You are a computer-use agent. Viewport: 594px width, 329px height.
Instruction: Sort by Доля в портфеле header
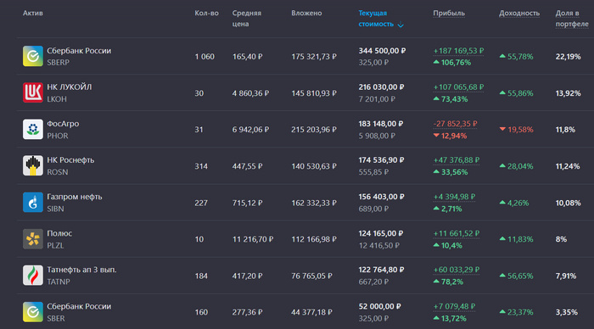(x=572, y=19)
